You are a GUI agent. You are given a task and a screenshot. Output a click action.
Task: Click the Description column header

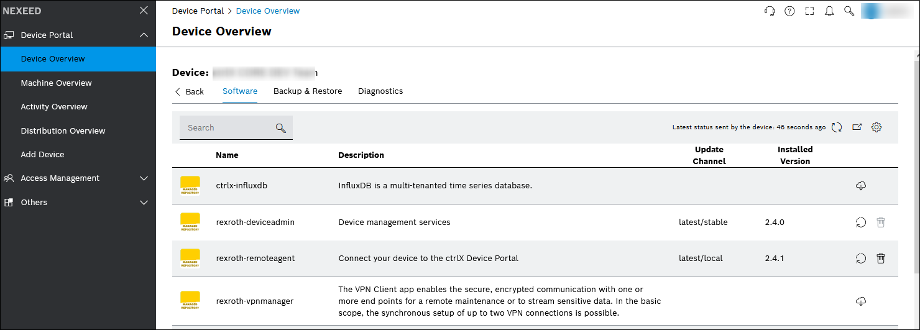(361, 155)
